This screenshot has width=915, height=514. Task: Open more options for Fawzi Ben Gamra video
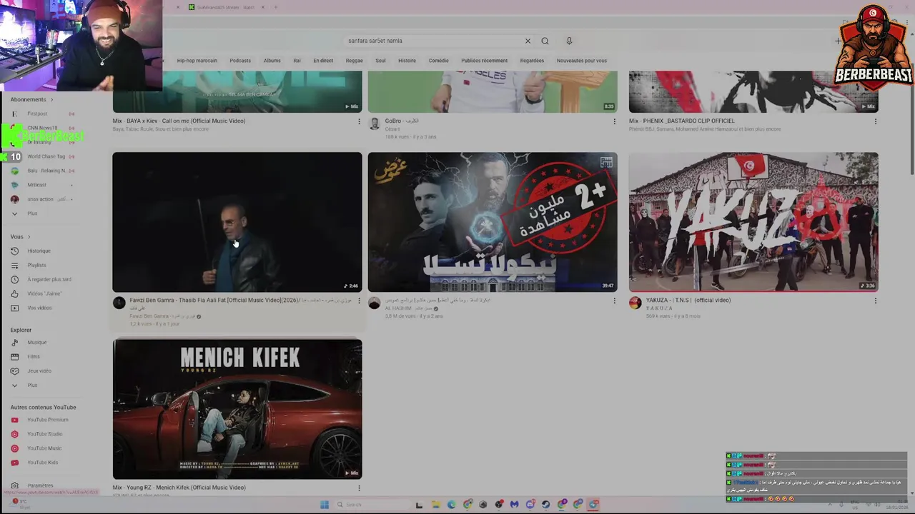coord(359,301)
